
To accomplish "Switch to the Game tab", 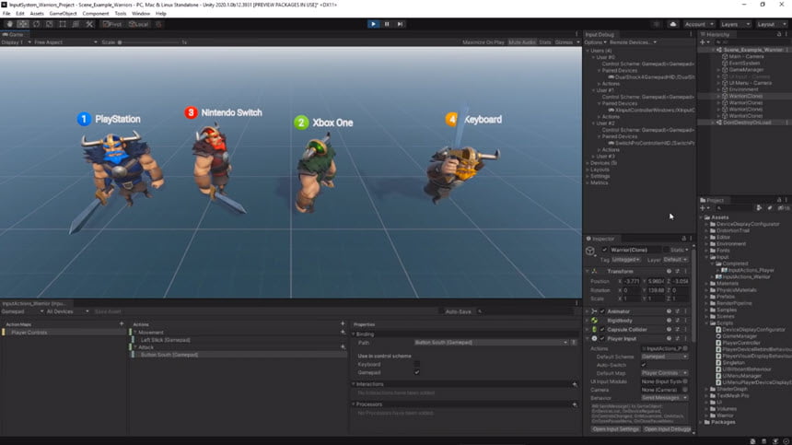I will [x=14, y=34].
